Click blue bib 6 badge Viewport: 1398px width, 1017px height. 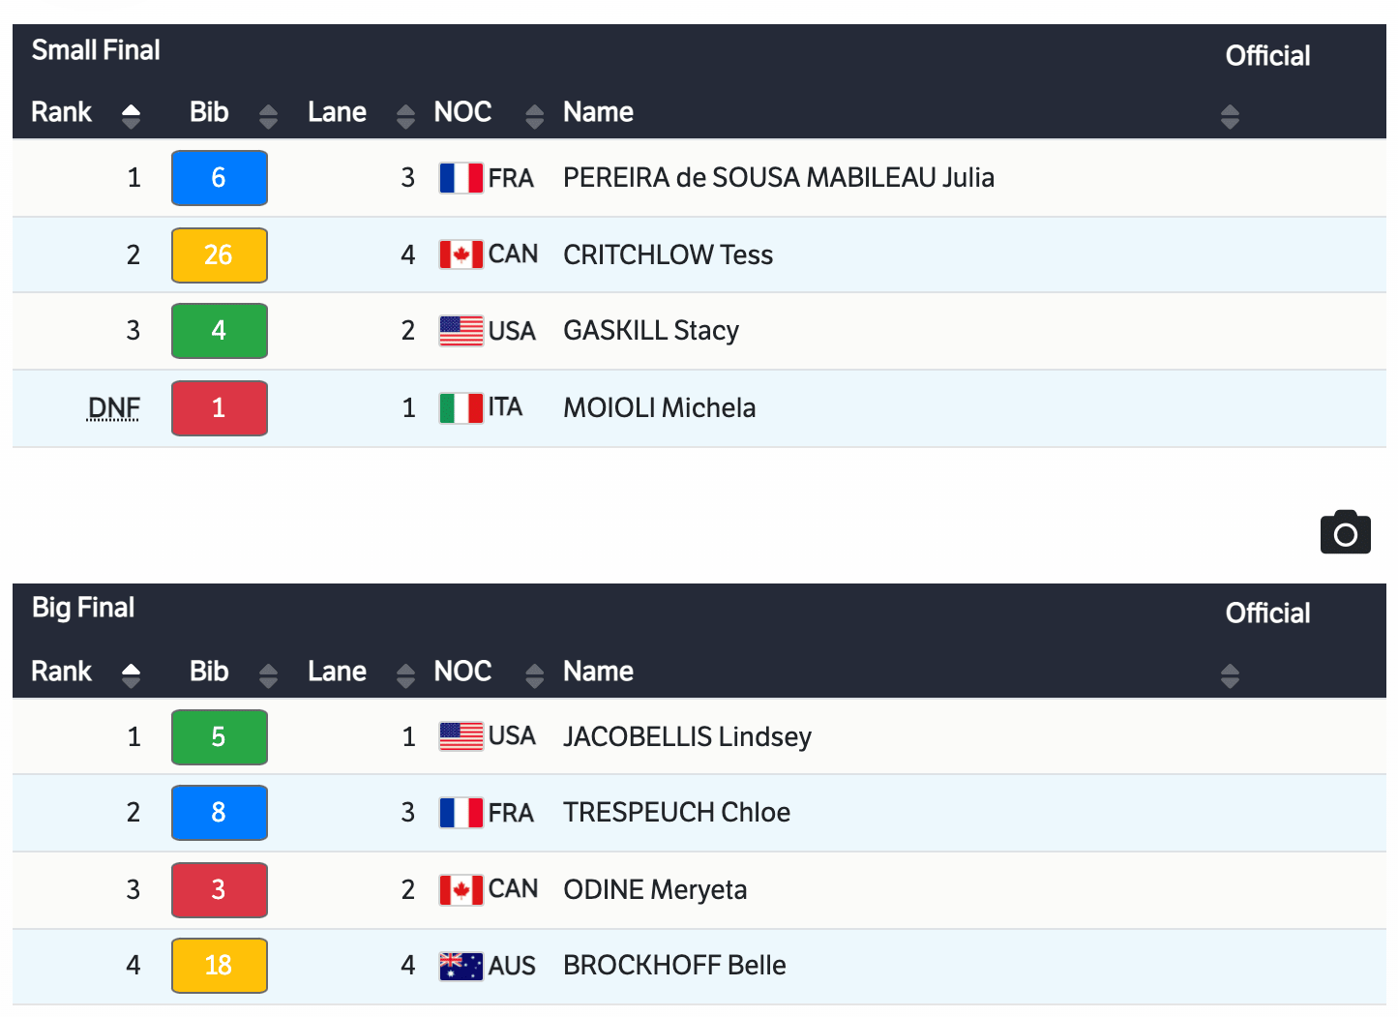coord(220,178)
